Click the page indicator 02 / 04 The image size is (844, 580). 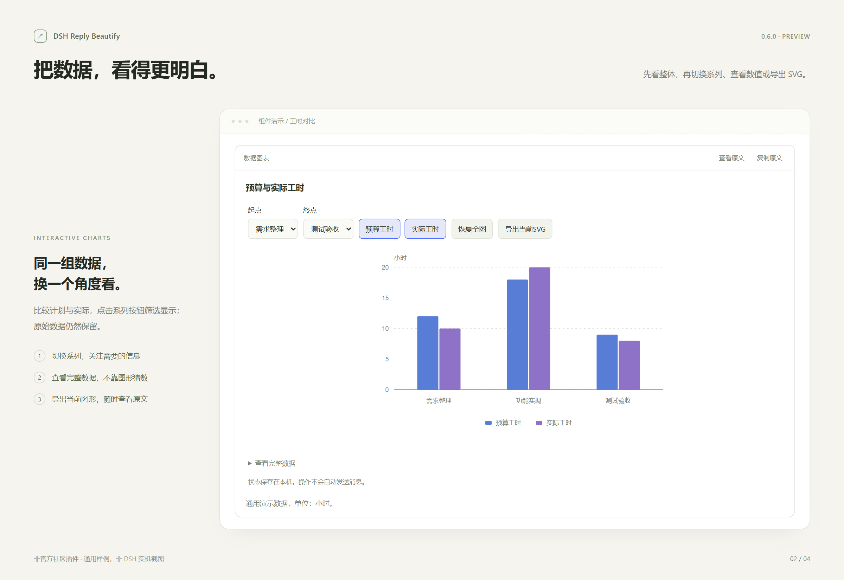(x=800, y=559)
